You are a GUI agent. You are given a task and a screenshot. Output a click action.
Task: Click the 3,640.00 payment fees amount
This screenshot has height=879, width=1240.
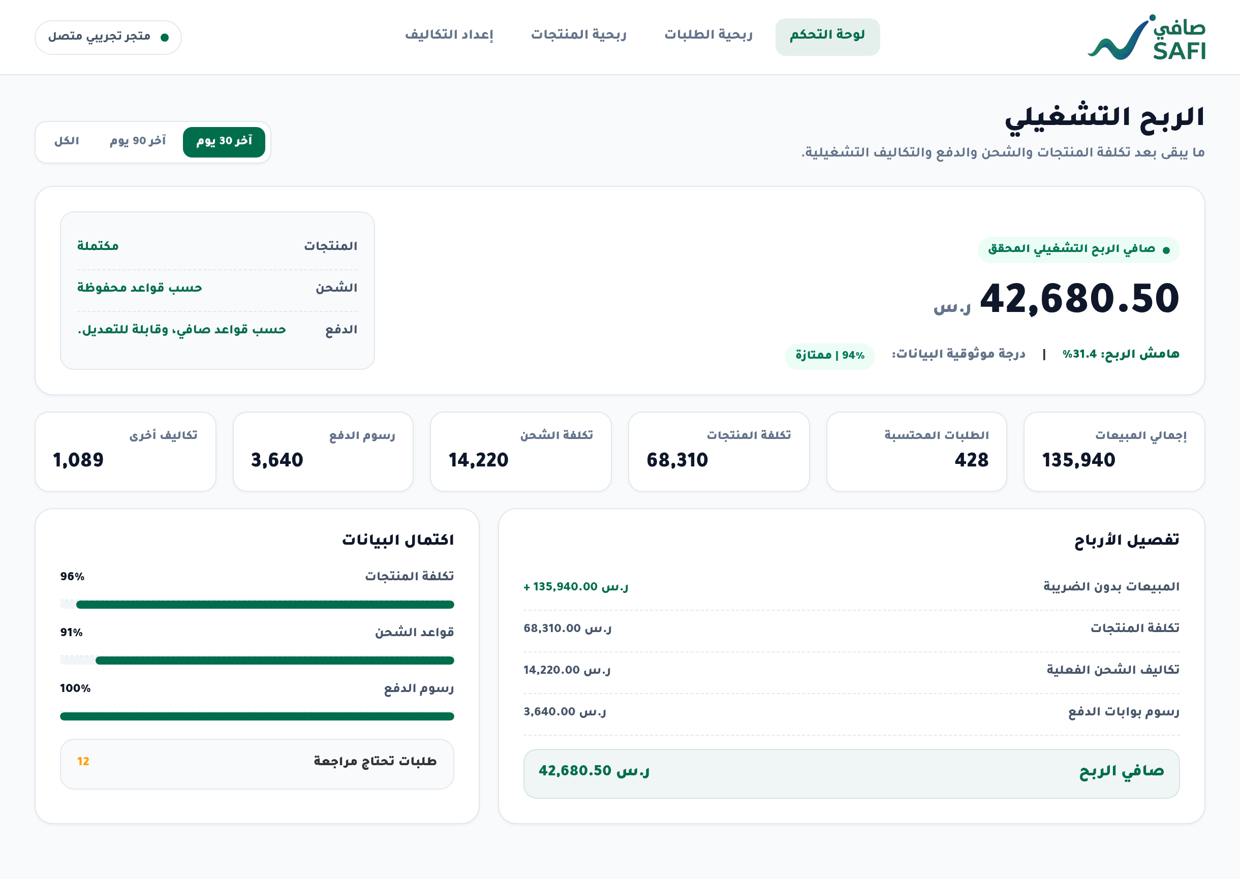[x=565, y=712]
